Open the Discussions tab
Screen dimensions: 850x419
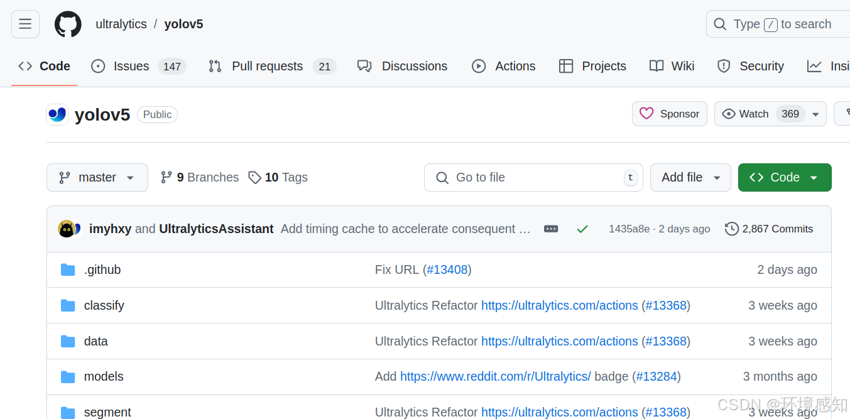(403, 66)
